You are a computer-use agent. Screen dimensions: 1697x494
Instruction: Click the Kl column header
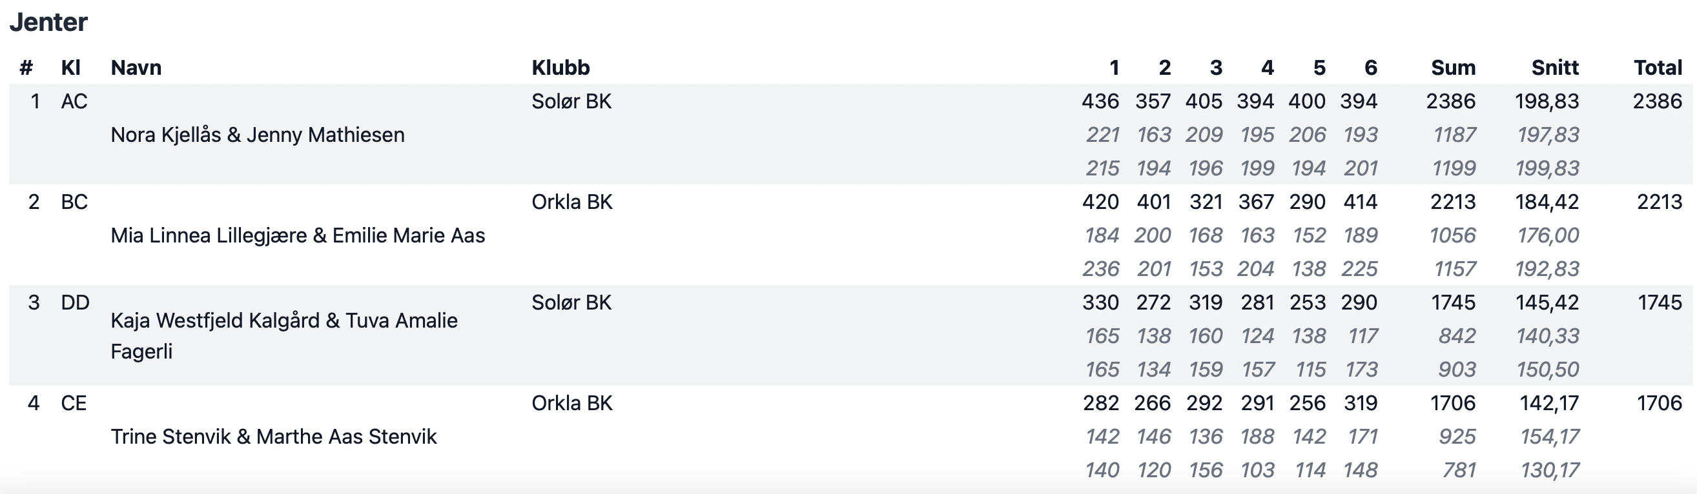pyautogui.click(x=70, y=67)
